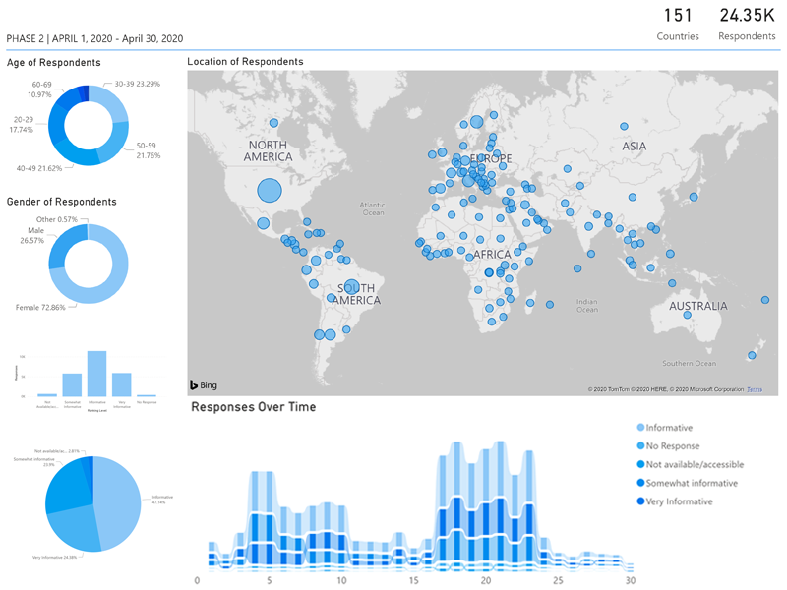This screenshot has height=590, width=787.
Task: Click the 'Southern Ocean' map label
Action: click(x=690, y=363)
